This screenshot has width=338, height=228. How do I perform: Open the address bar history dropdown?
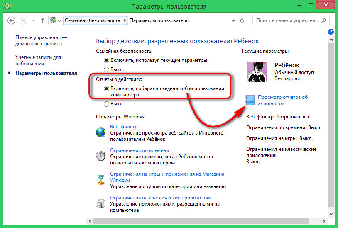(233, 20)
